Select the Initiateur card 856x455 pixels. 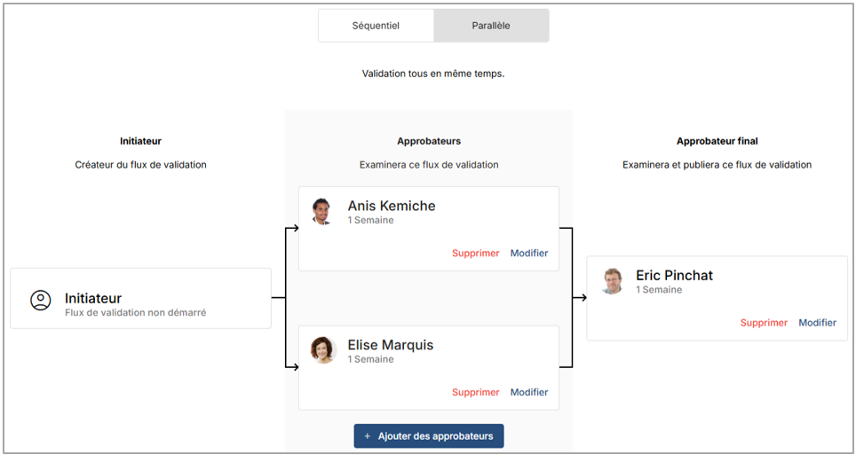(x=140, y=299)
